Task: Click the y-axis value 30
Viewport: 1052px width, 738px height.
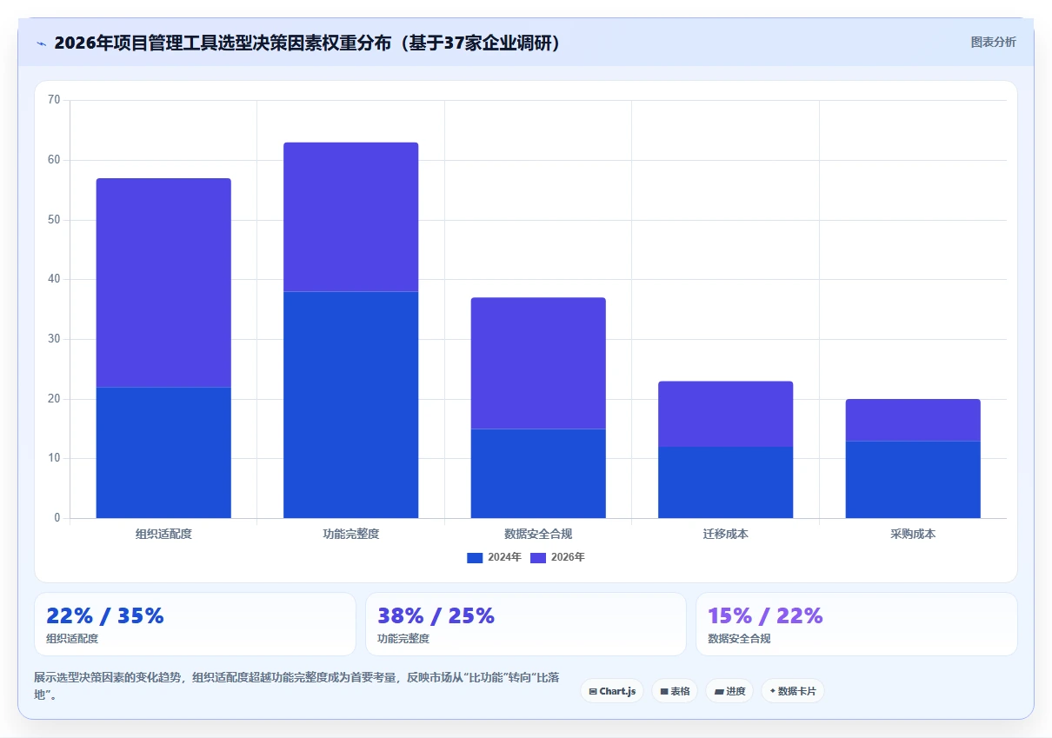Action: [x=55, y=339]
